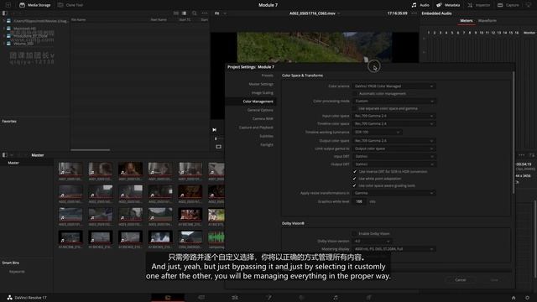The height and width of the screenshot is (302, 537).
Task: Toggle media pool bin list sidebar icon
Action: tap(4, 154)
